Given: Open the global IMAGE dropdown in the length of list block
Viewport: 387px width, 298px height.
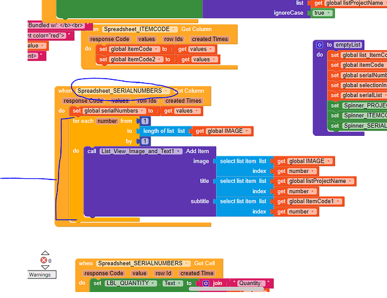Looking at the screenshot, I should [x=247, y=131].
